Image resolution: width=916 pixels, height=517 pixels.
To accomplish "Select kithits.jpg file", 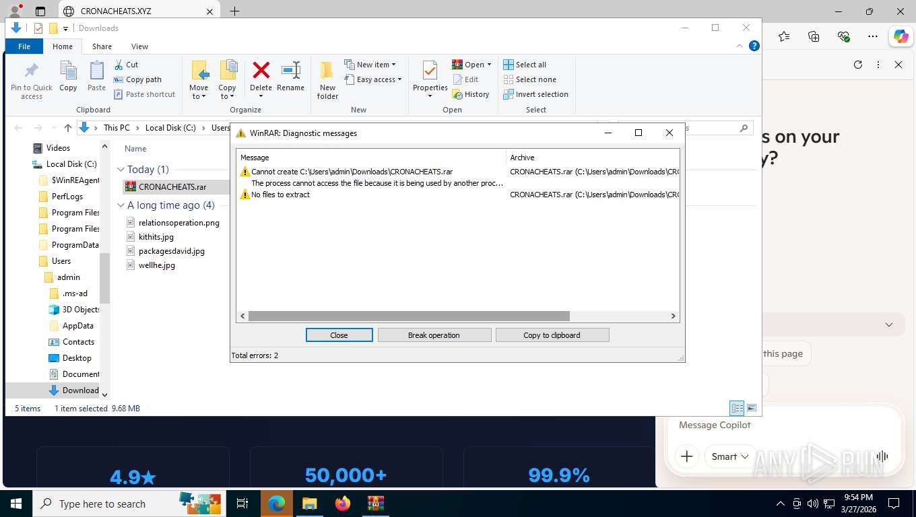I will (156, 237).
